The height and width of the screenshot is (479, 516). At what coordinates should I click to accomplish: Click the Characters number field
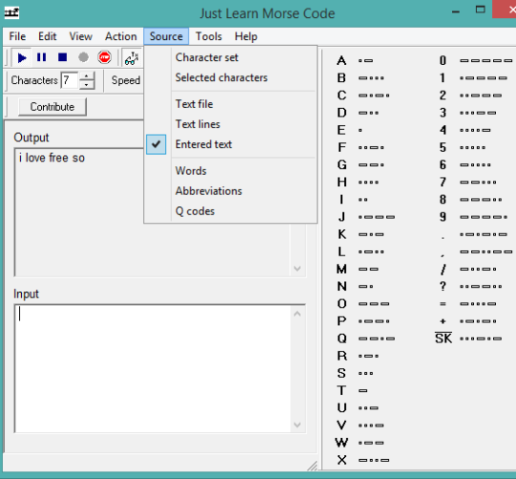pos(70,80)
